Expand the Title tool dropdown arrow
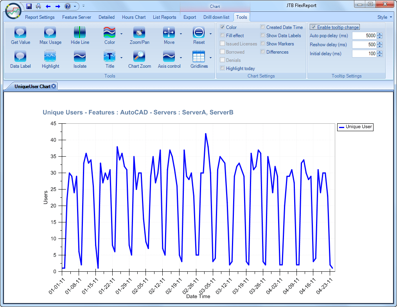The width and height of the screenshot is (397, 307). click(121, 58)
